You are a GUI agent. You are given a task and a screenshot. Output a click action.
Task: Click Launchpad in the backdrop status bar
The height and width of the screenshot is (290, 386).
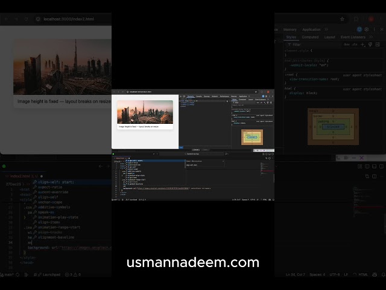coord(48,274)
